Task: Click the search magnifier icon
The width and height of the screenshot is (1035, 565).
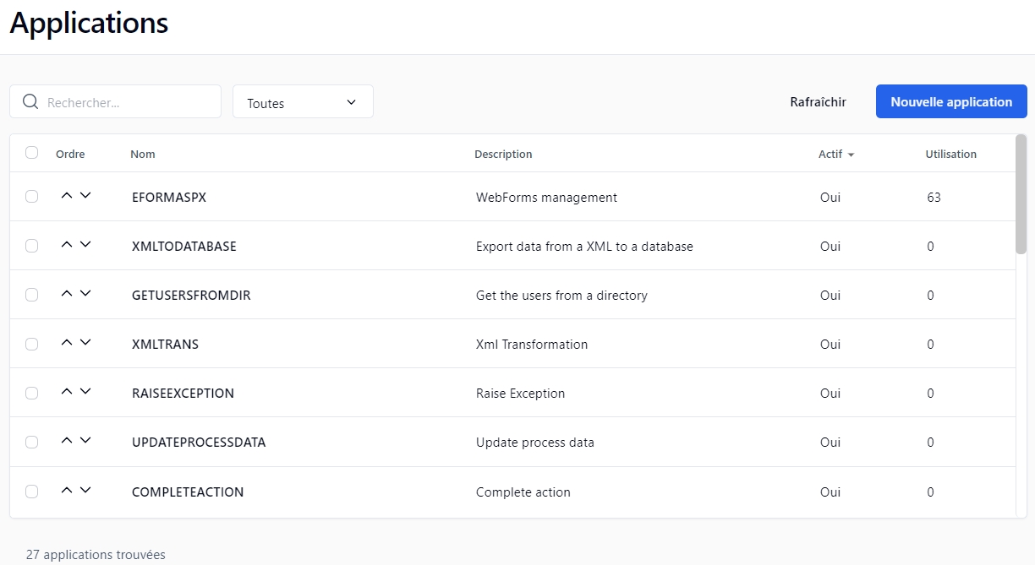Action: [x=30, y=102]
